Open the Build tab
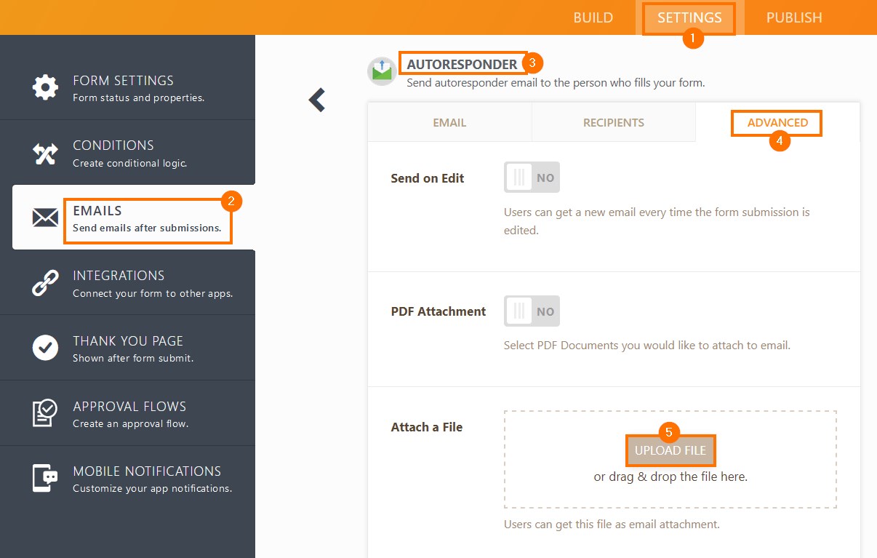Viewport: 877px width, 558px height. click(593, 17)
